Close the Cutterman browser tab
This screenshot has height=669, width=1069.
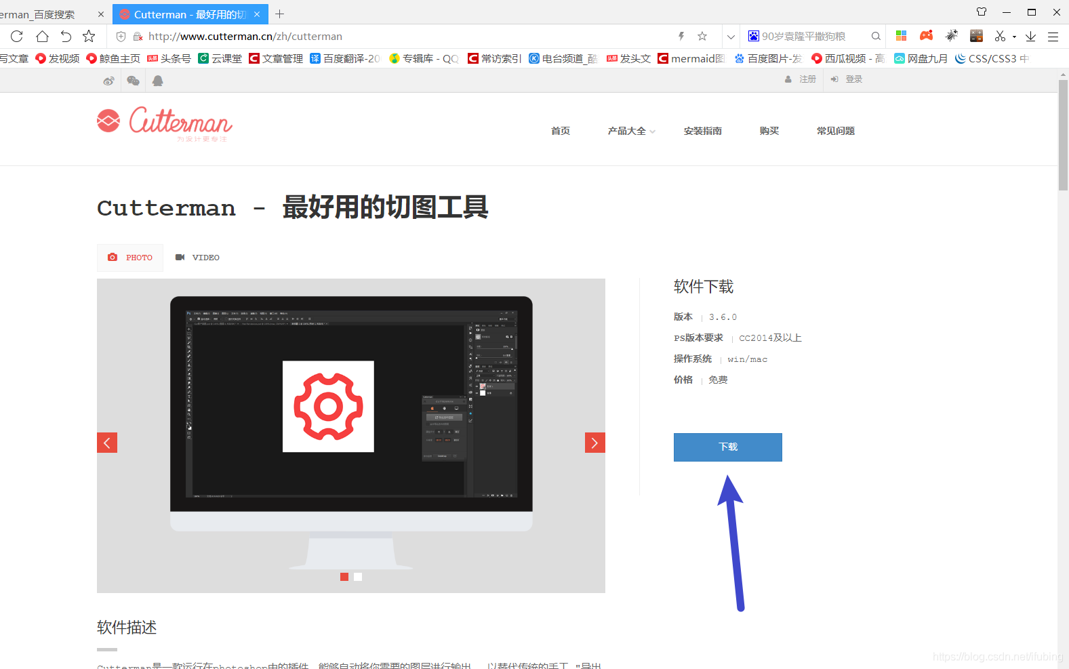pyautogui.click(x=257, y=14)
